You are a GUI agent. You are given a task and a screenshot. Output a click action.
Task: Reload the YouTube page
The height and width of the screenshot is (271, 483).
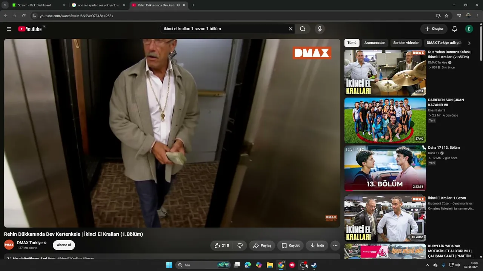[x=24, y=16]
